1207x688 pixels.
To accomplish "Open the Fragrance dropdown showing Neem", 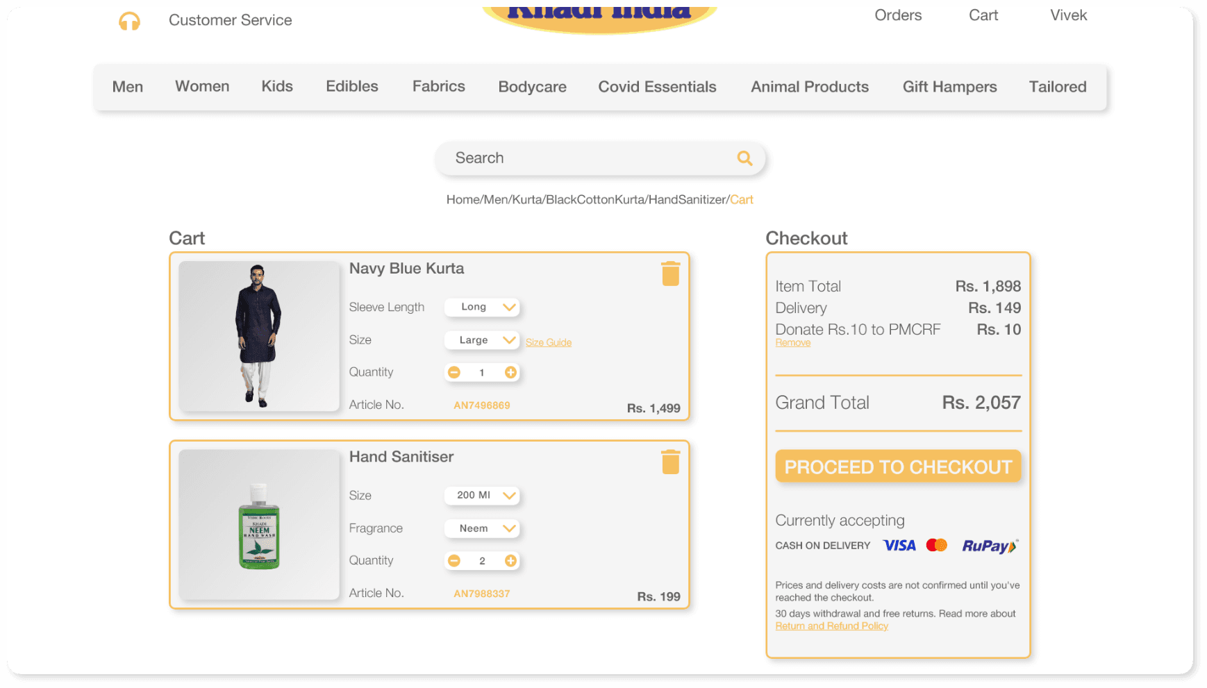I will 482,528.
